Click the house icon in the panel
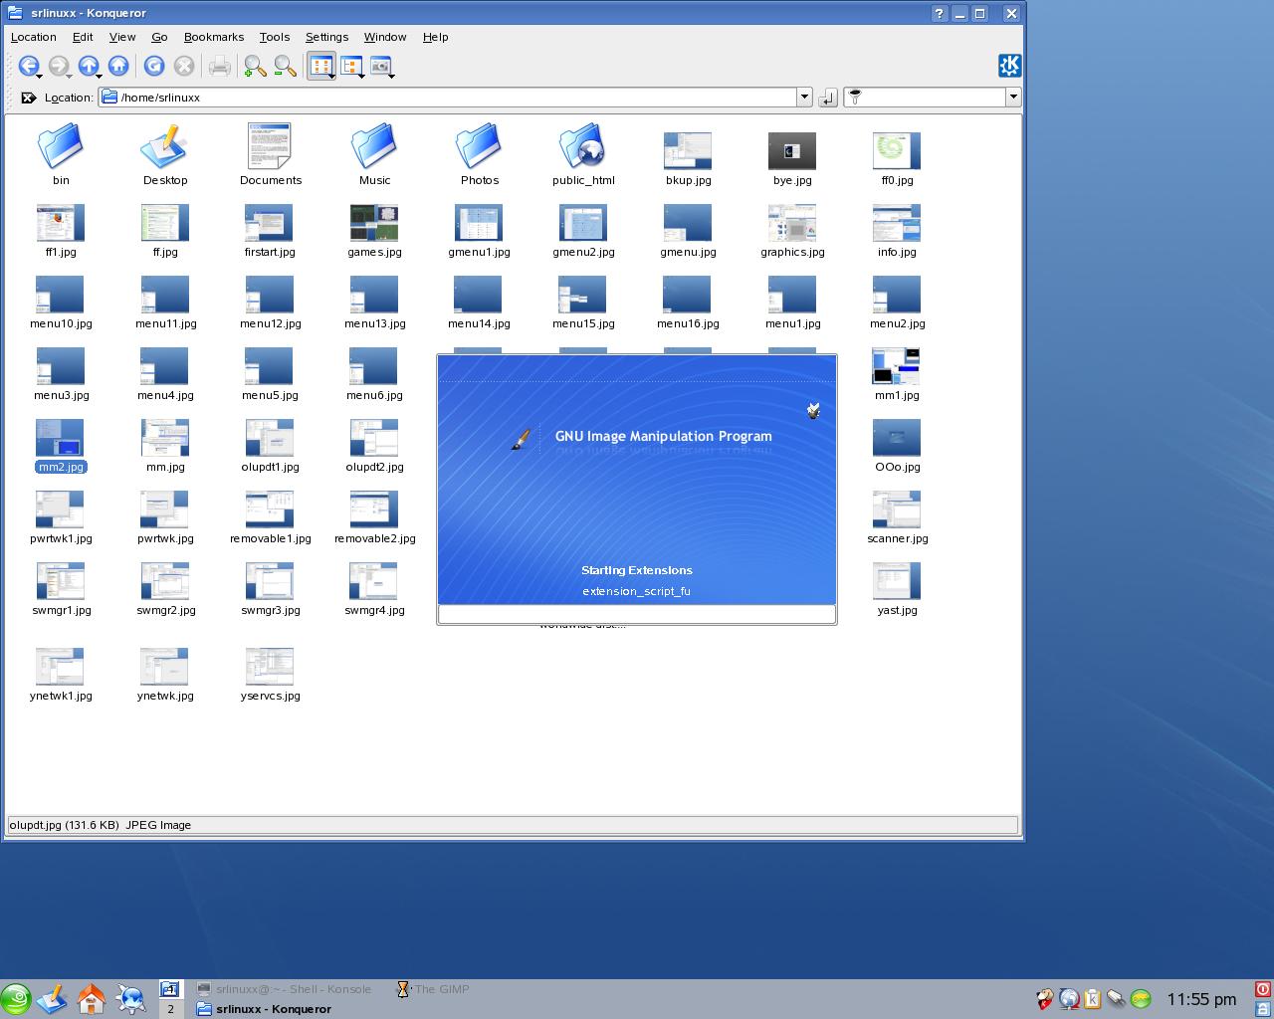1274x1019 pixels. pos(92,999)
